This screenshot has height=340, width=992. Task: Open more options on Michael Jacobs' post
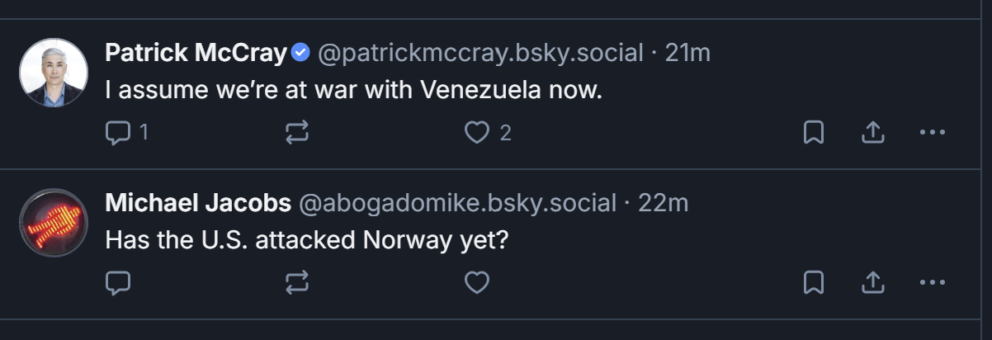coord(932,283)
